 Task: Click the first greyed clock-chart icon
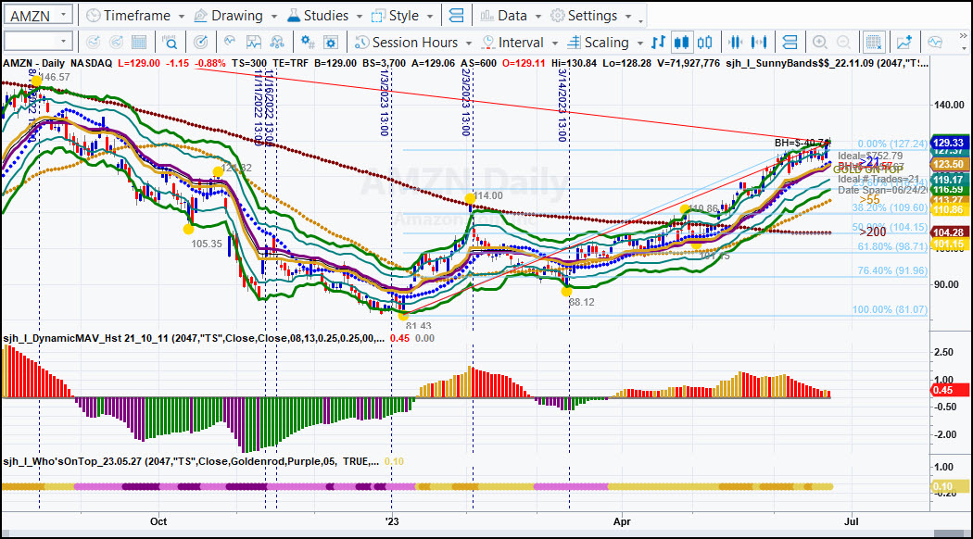coord(93,43)
